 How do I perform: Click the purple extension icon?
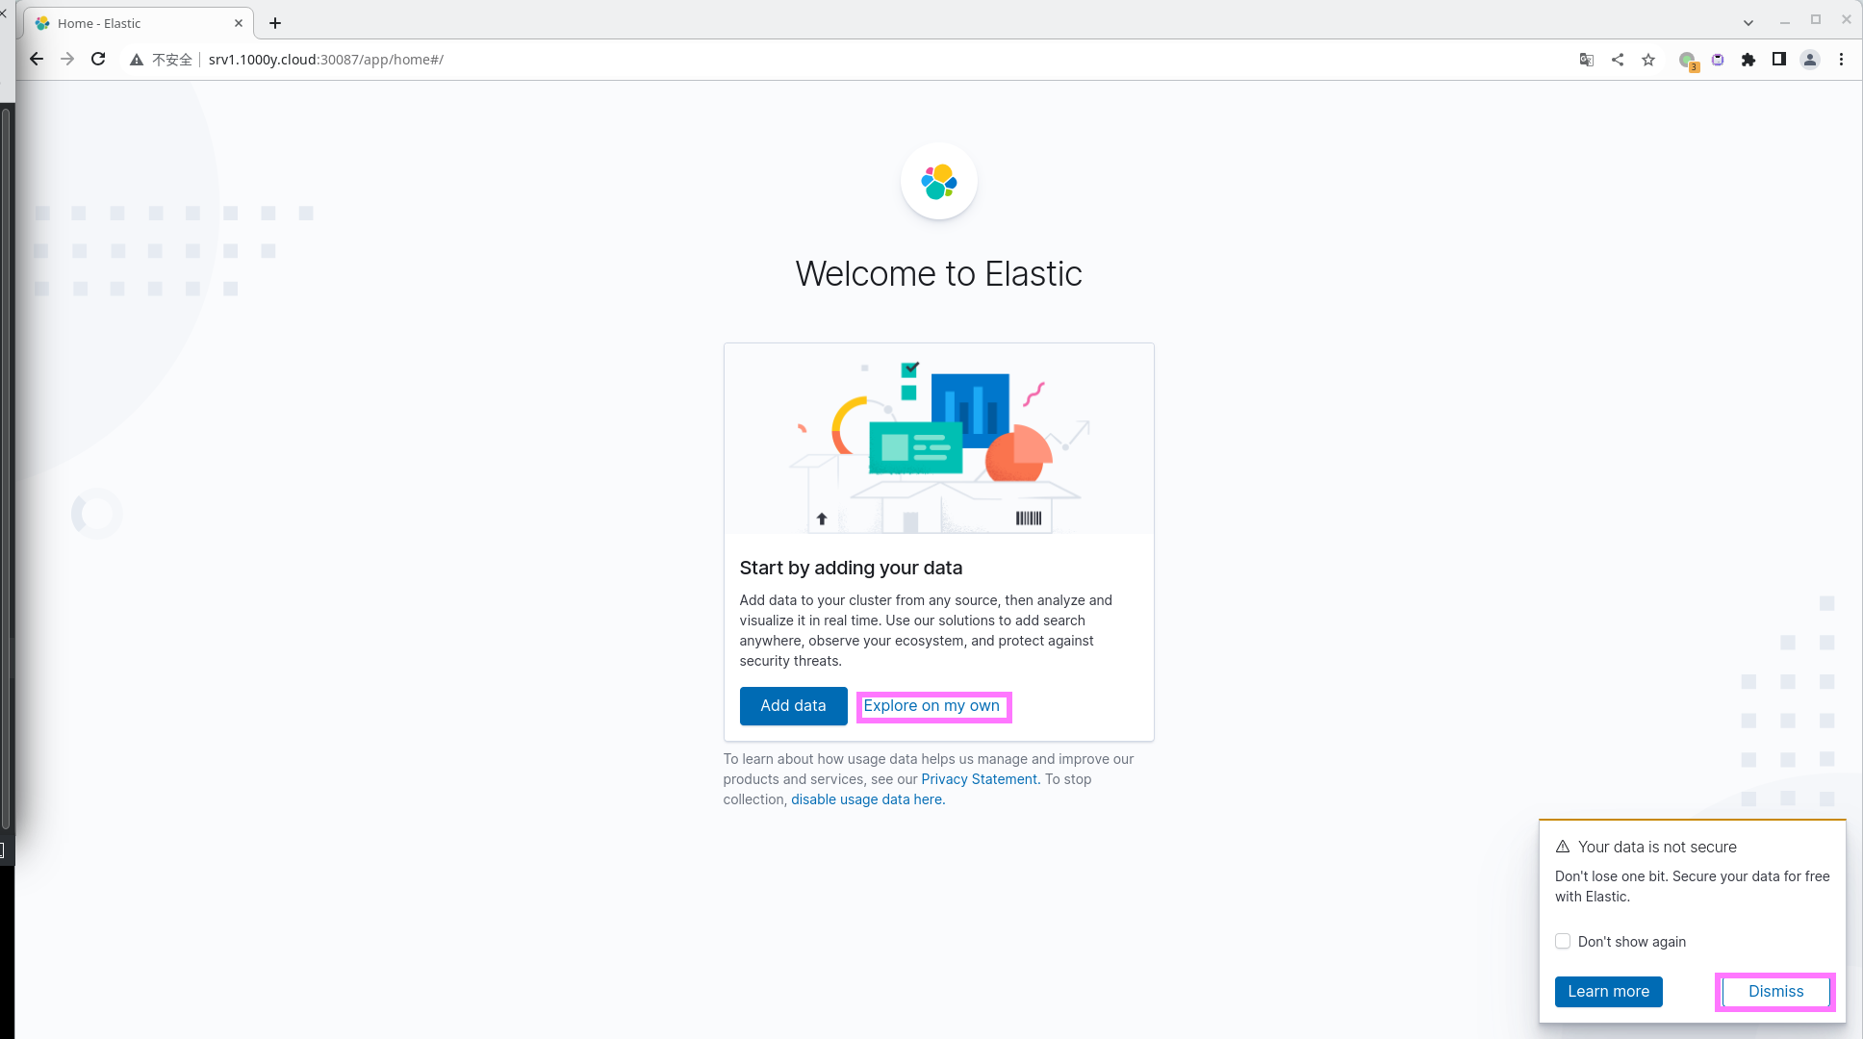1718,60
